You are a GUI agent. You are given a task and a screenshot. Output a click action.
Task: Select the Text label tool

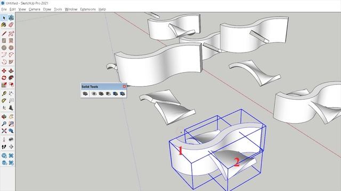point(11,101)
